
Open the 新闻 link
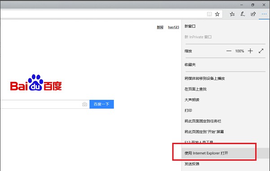[160, 27]
